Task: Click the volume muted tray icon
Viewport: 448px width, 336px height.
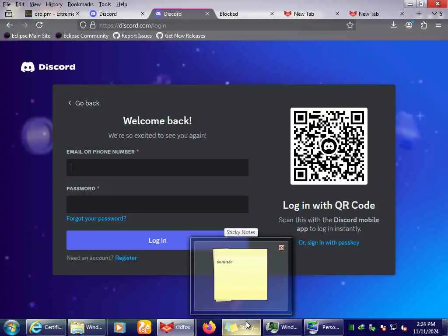Action: (404, 327)
